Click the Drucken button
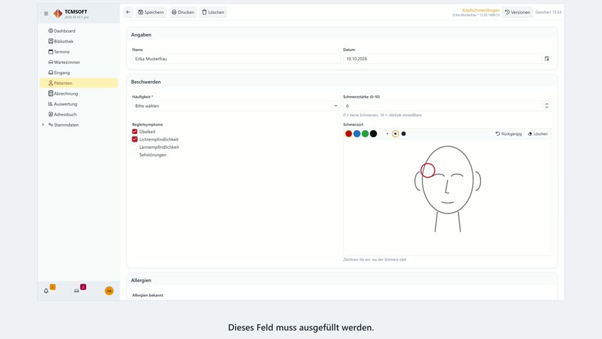This screenshot has height=339, width=602. click(182, 13)
